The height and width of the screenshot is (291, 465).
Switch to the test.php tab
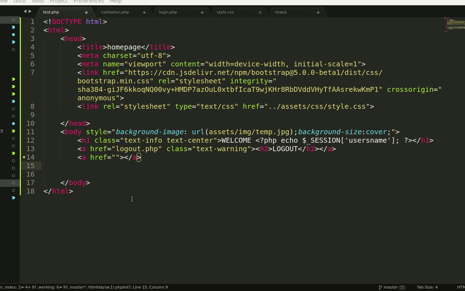[51, 12]
